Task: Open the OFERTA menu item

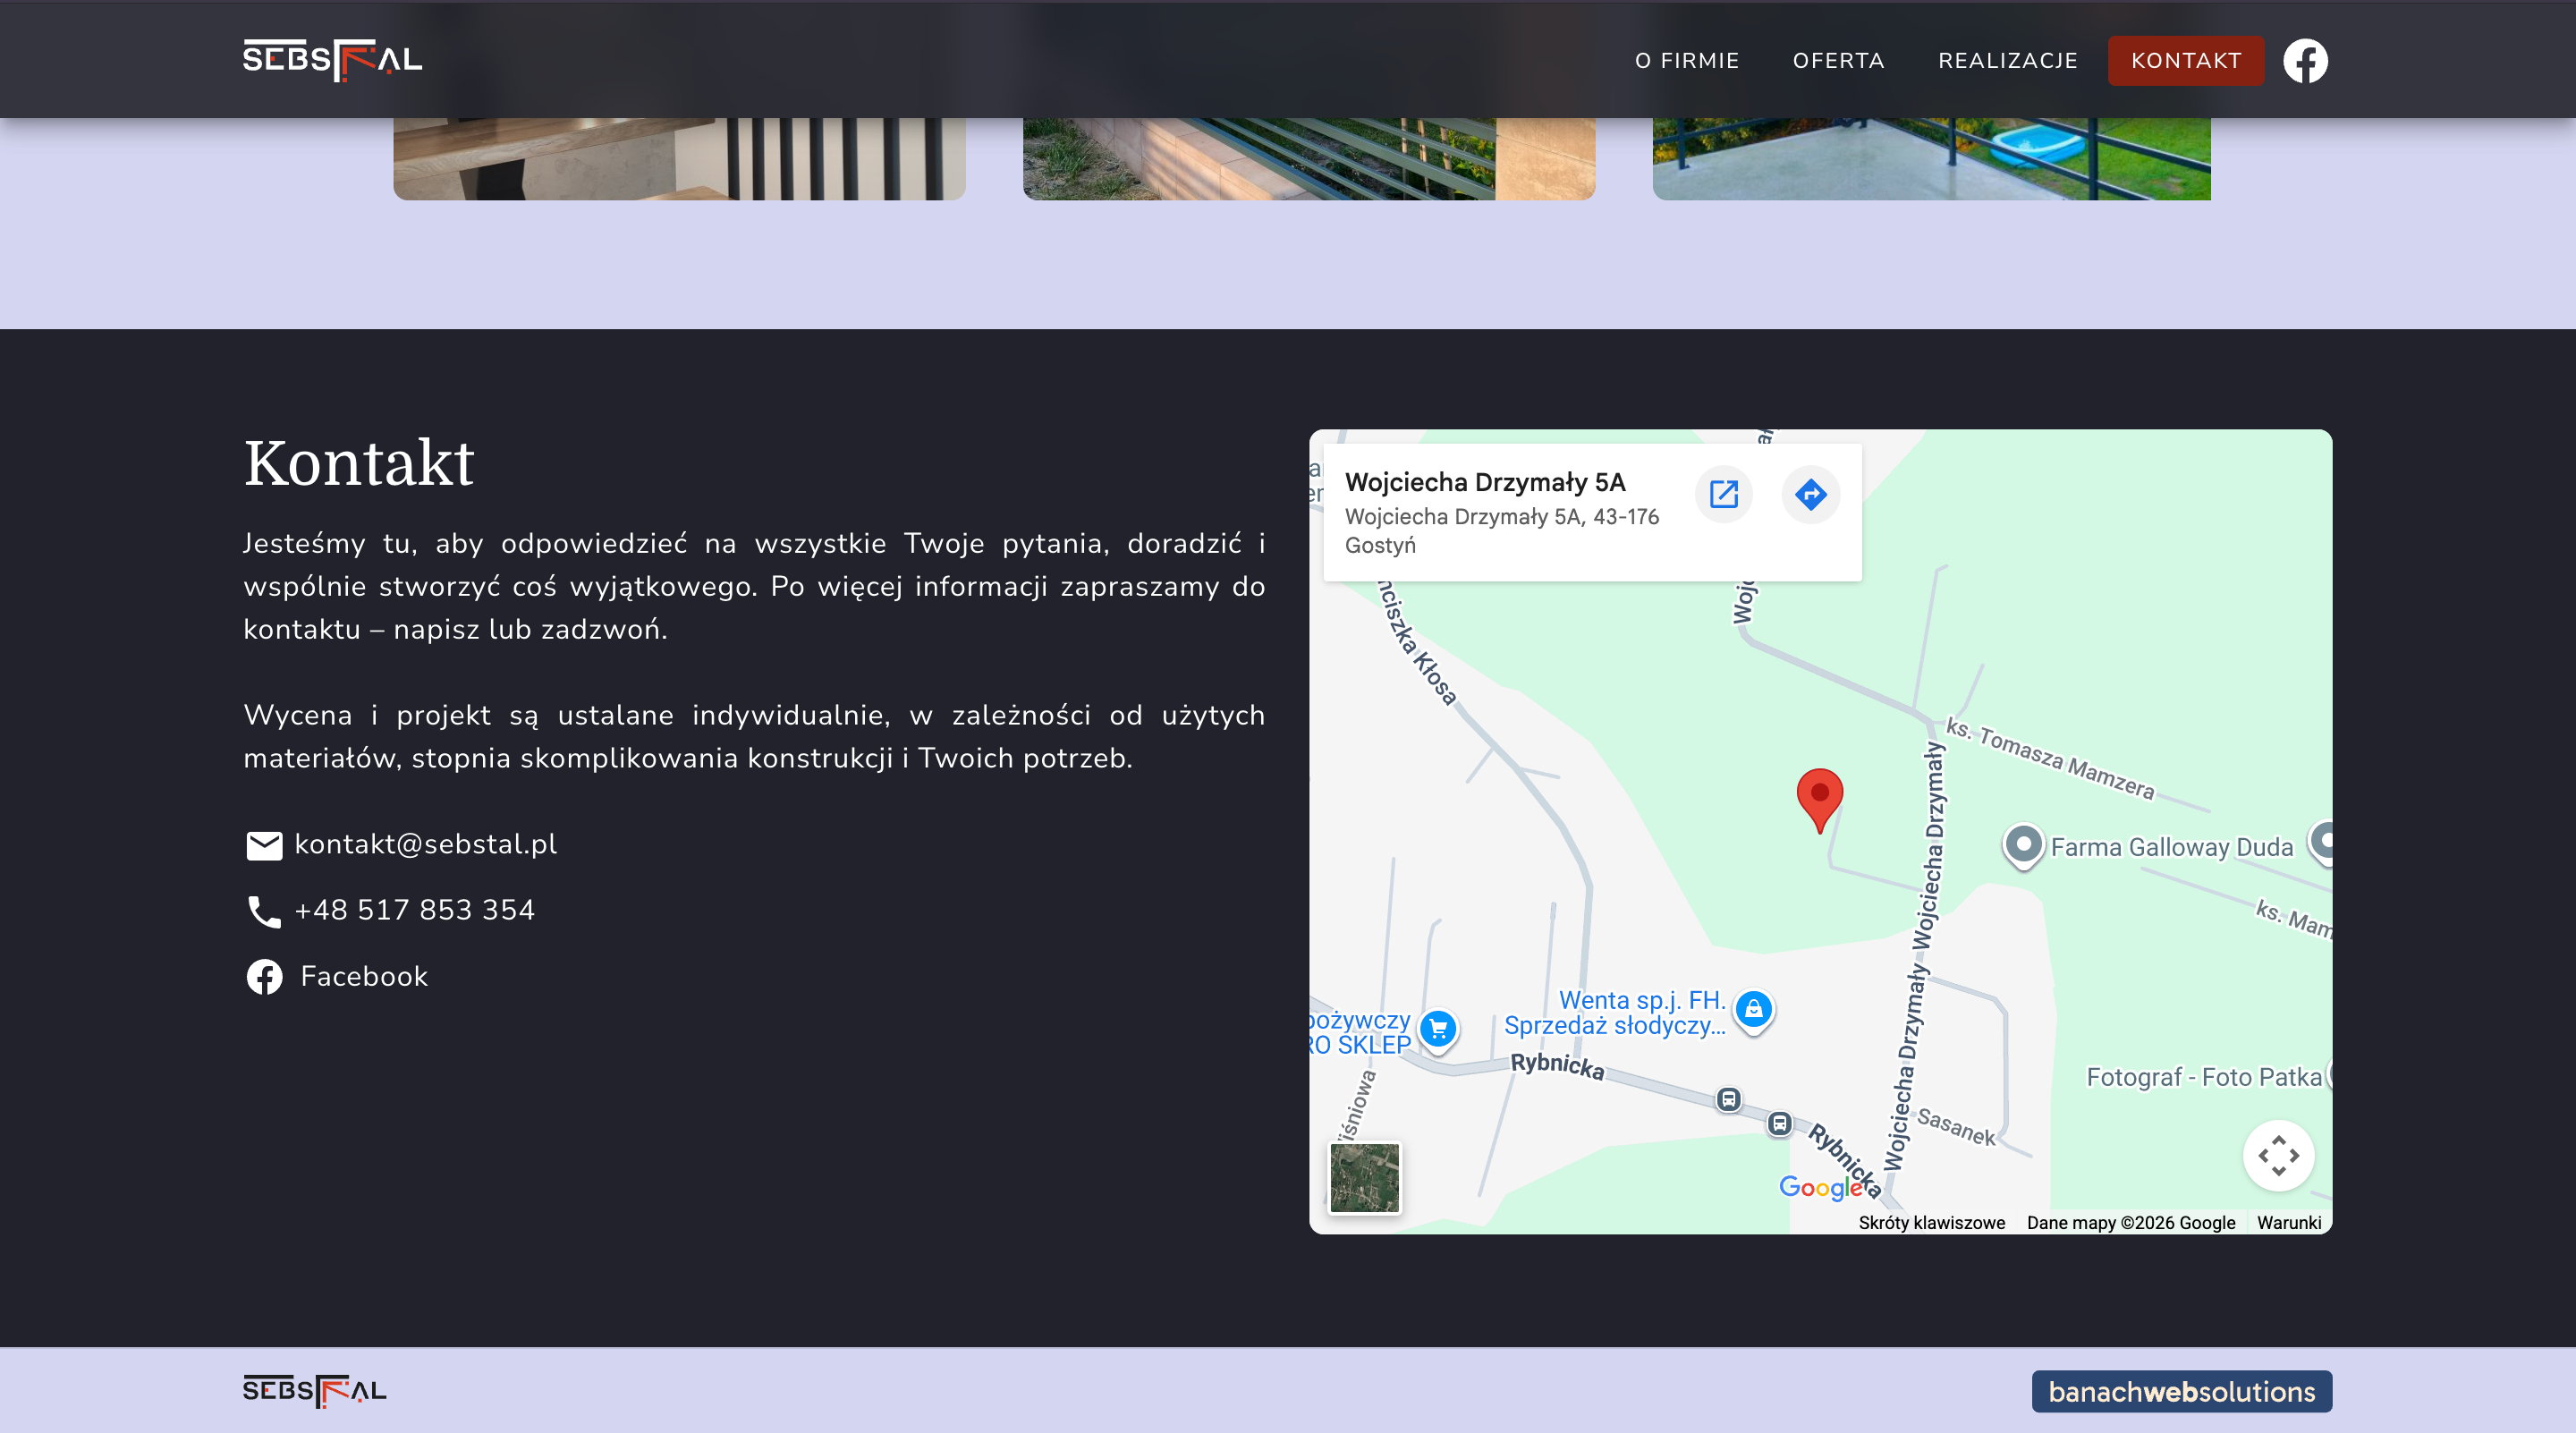Action: (1838, 61)
